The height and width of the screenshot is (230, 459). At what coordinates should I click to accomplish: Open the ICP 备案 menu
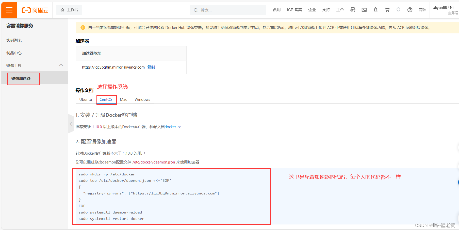coord(294,10)
